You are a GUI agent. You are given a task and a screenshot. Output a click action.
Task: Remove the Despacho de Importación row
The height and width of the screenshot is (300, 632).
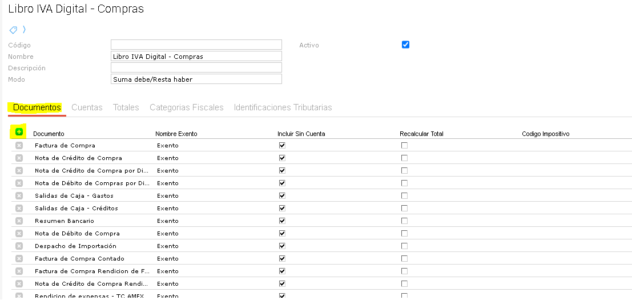point(19,246)
